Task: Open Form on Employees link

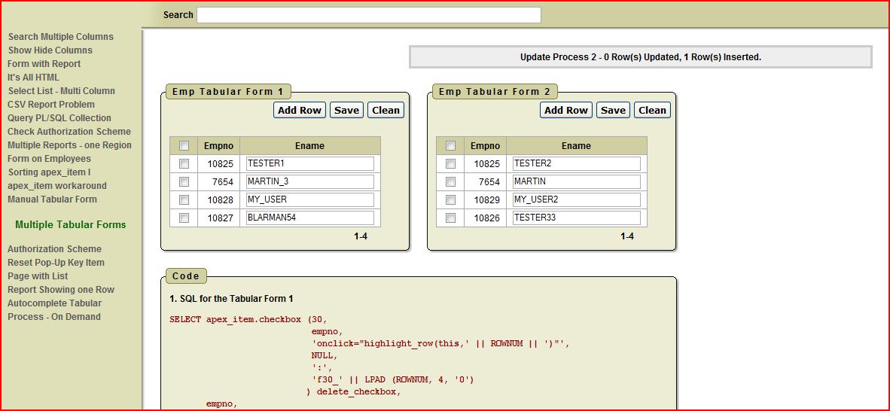Action: point(50,159)
